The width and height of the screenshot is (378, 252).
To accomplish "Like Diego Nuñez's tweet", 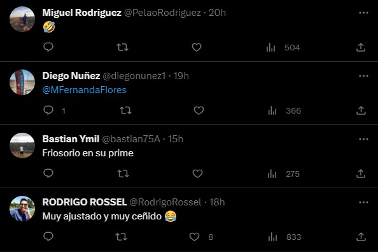I will click(x=199, y=110).
